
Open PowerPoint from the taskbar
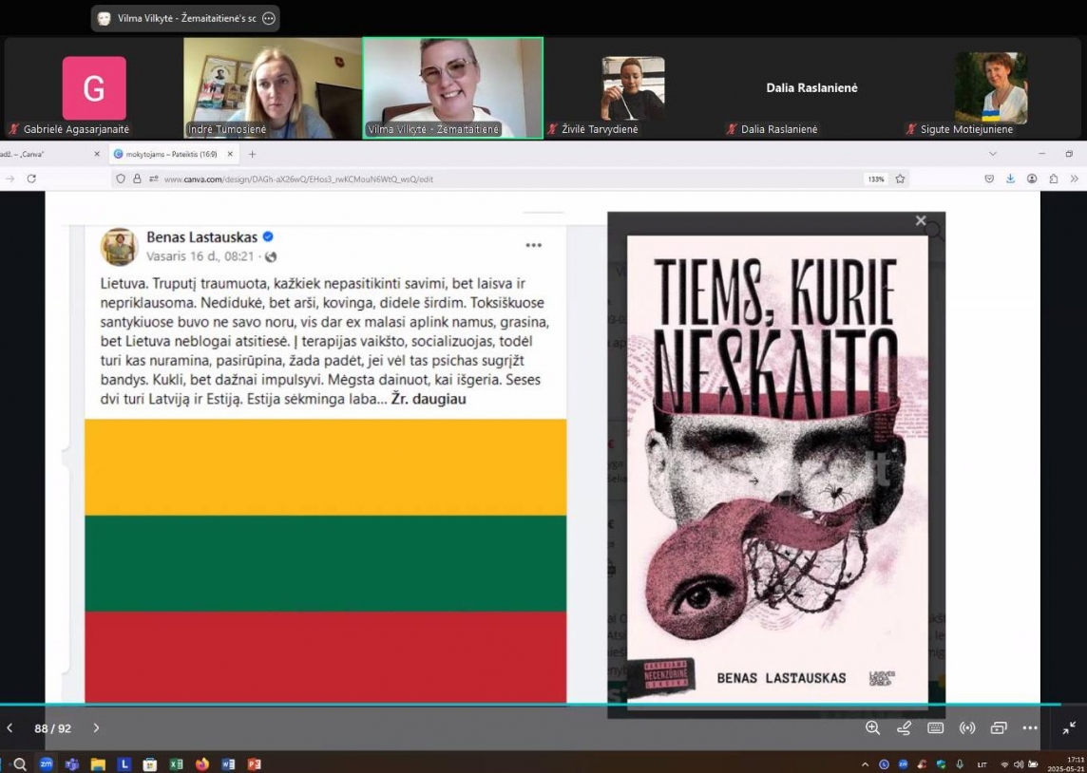(255, 764)
